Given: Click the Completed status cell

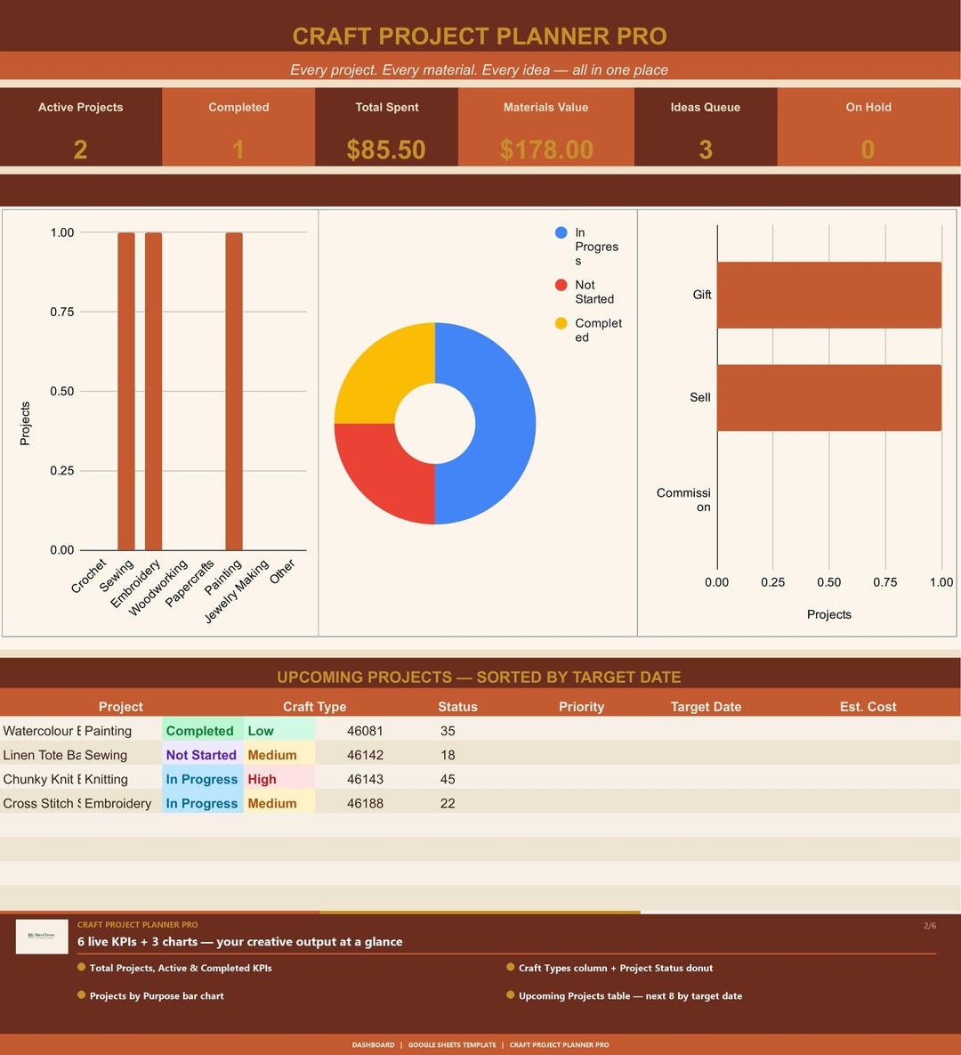Looking at the screenshot, I should [x=202, y=731].
